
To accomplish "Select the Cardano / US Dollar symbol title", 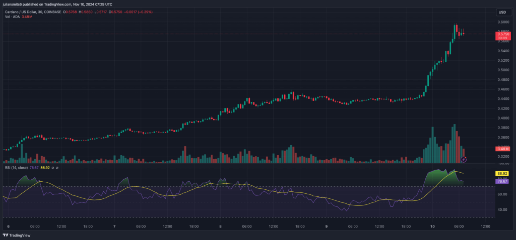I will point(20,12).
